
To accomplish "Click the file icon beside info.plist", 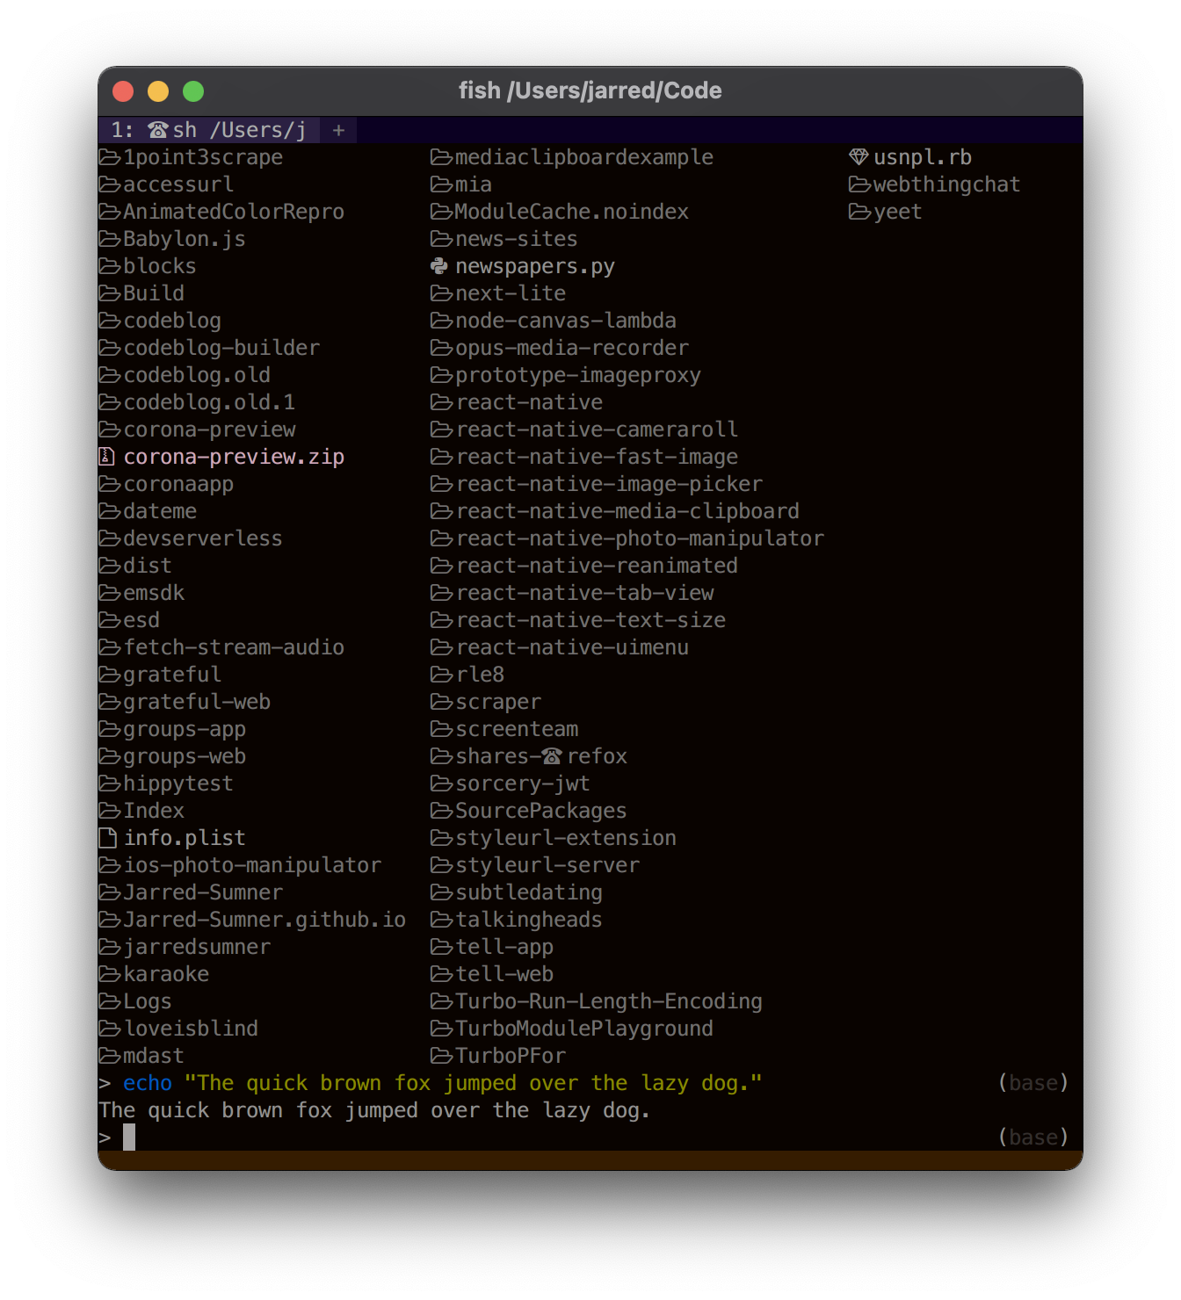I will [108, 837].
